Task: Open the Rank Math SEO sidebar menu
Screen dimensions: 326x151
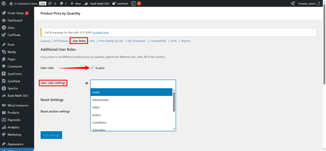Action: click(x=18, y=96)
